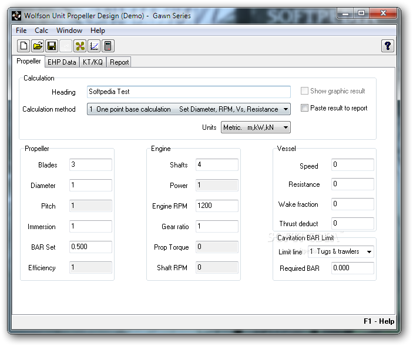Screen dimensions: 413x346
Task: Click the disabled Pitch field
Action: (x=90, y=206)
